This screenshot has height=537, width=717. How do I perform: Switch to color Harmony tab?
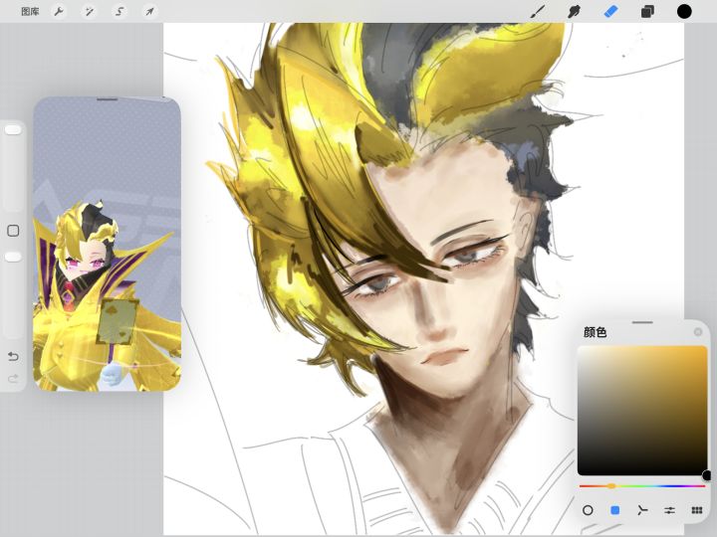(x=642, y=510)
